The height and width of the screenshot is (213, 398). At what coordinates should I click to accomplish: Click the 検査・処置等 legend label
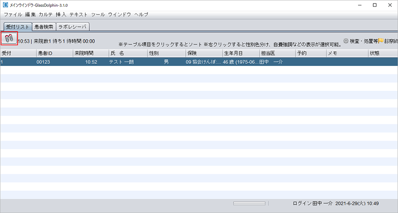(364, 41)
